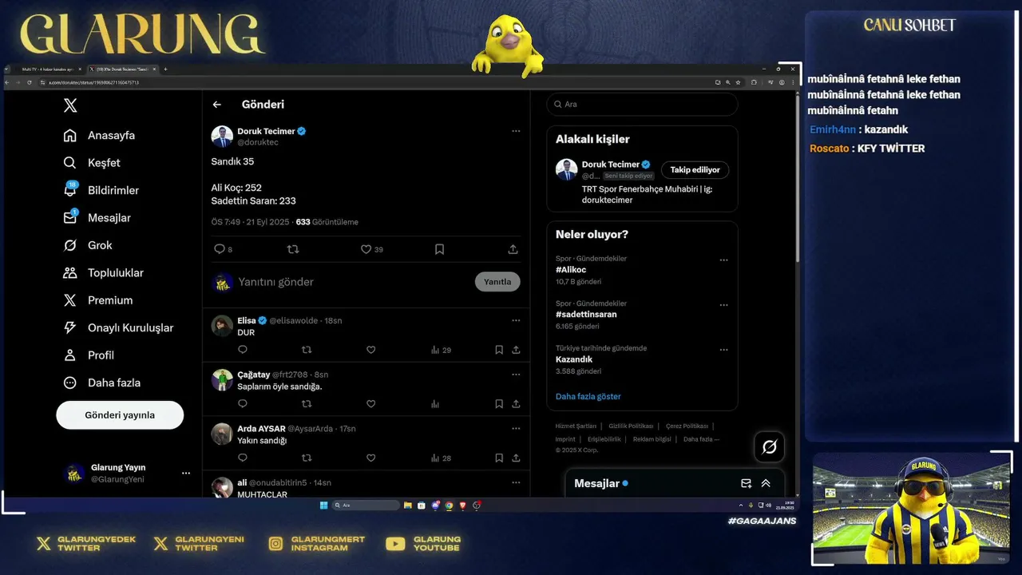
Task: Like the main post with 39 likes
Action: coord(366,249)
